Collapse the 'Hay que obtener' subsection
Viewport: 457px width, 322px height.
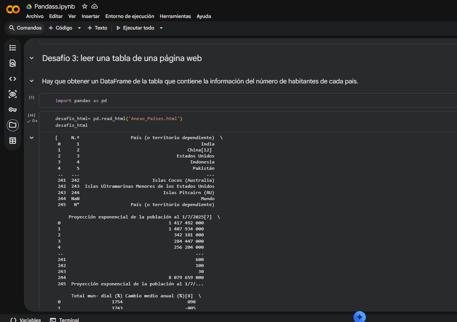(x=31, y=81)
